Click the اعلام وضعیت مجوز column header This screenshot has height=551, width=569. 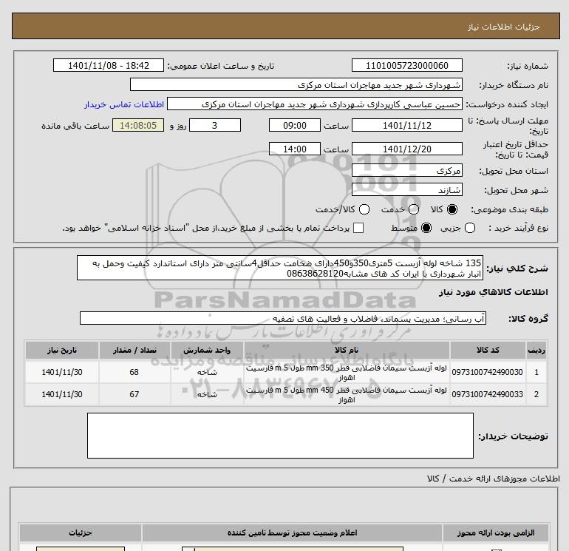pyautogui.click(x=292, y=533)
